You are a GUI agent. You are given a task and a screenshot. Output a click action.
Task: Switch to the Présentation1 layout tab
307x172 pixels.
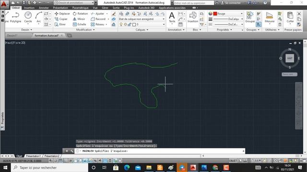pyautogui.click(x=33, y=156)
